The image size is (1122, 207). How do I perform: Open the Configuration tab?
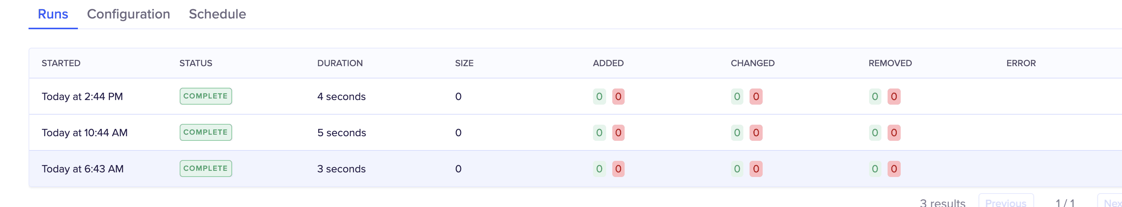128,14
